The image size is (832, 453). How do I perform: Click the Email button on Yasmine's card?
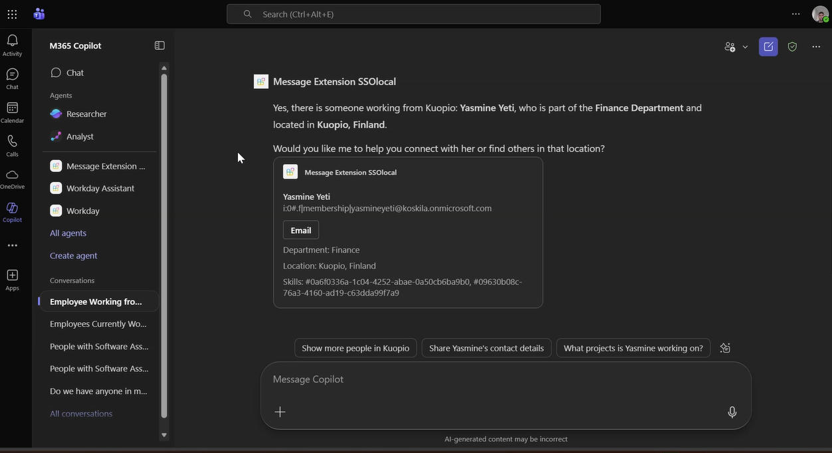coord(300,230)
